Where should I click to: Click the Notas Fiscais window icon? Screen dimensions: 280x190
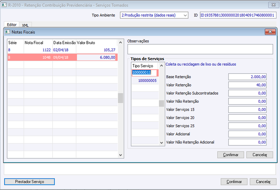(7, 32)
